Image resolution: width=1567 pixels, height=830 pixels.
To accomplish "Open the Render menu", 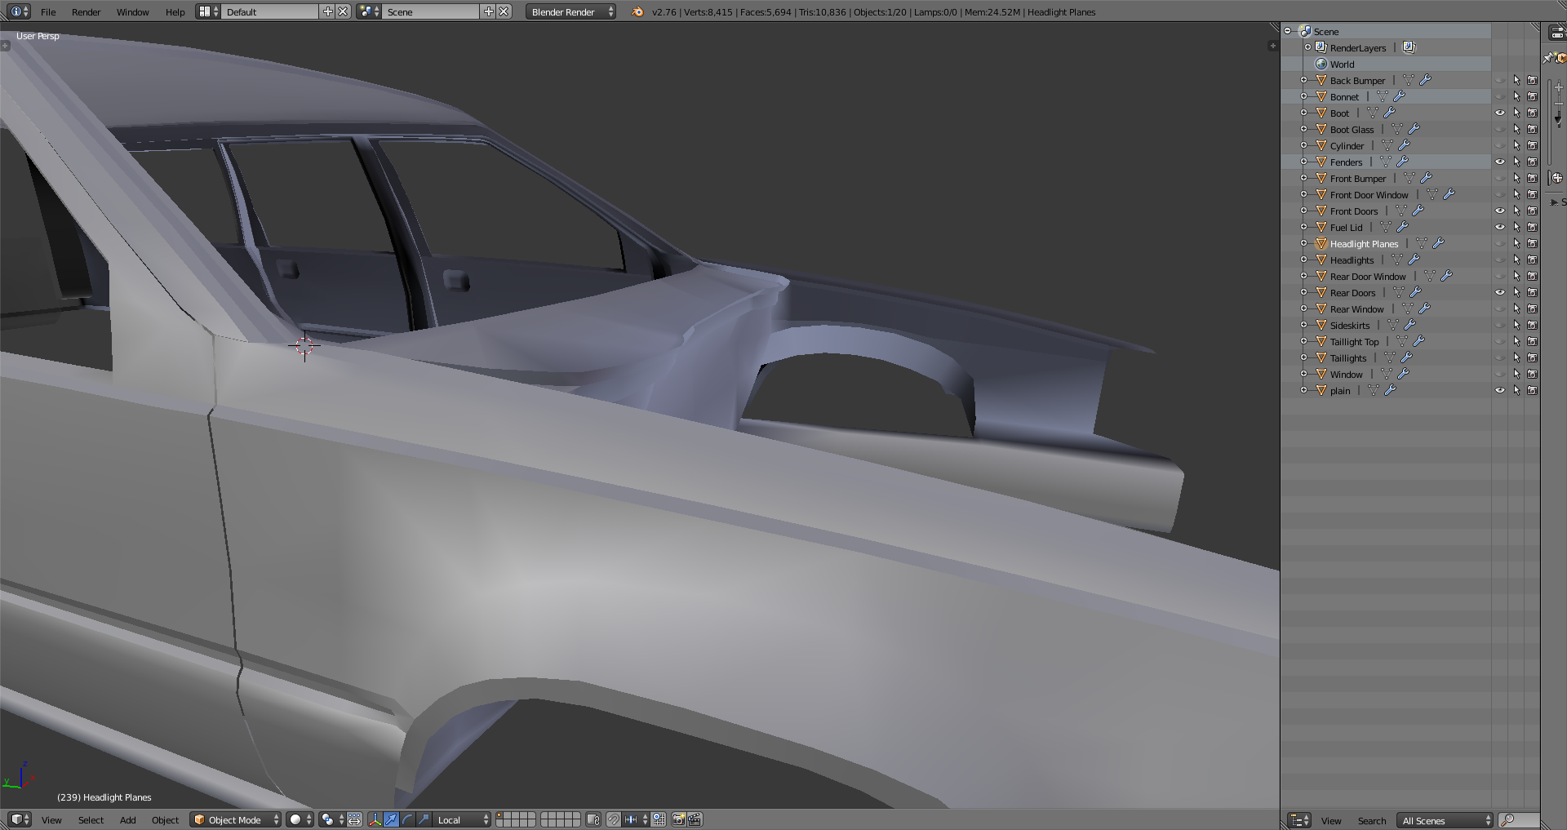I will (x=86, y=12).
